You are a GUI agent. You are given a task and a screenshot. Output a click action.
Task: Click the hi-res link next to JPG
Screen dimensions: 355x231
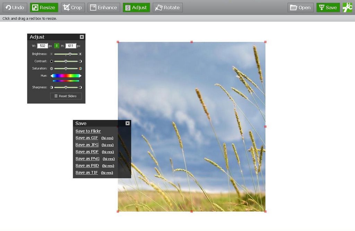[107, 145]
